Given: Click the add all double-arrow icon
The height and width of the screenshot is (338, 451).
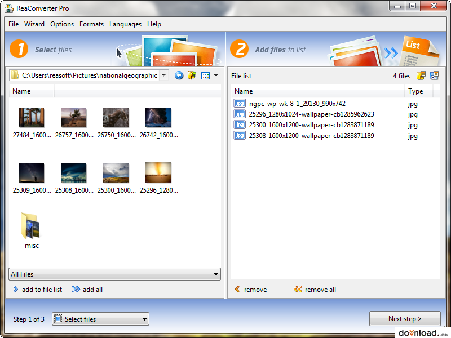Looking at the screenshot, I should (x=76, y=289).
